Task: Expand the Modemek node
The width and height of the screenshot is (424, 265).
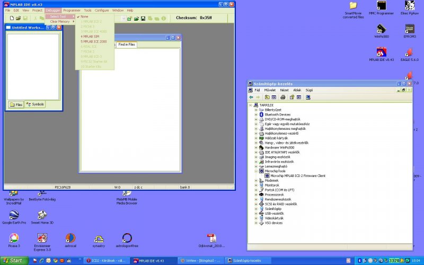Action: point(256,180)
